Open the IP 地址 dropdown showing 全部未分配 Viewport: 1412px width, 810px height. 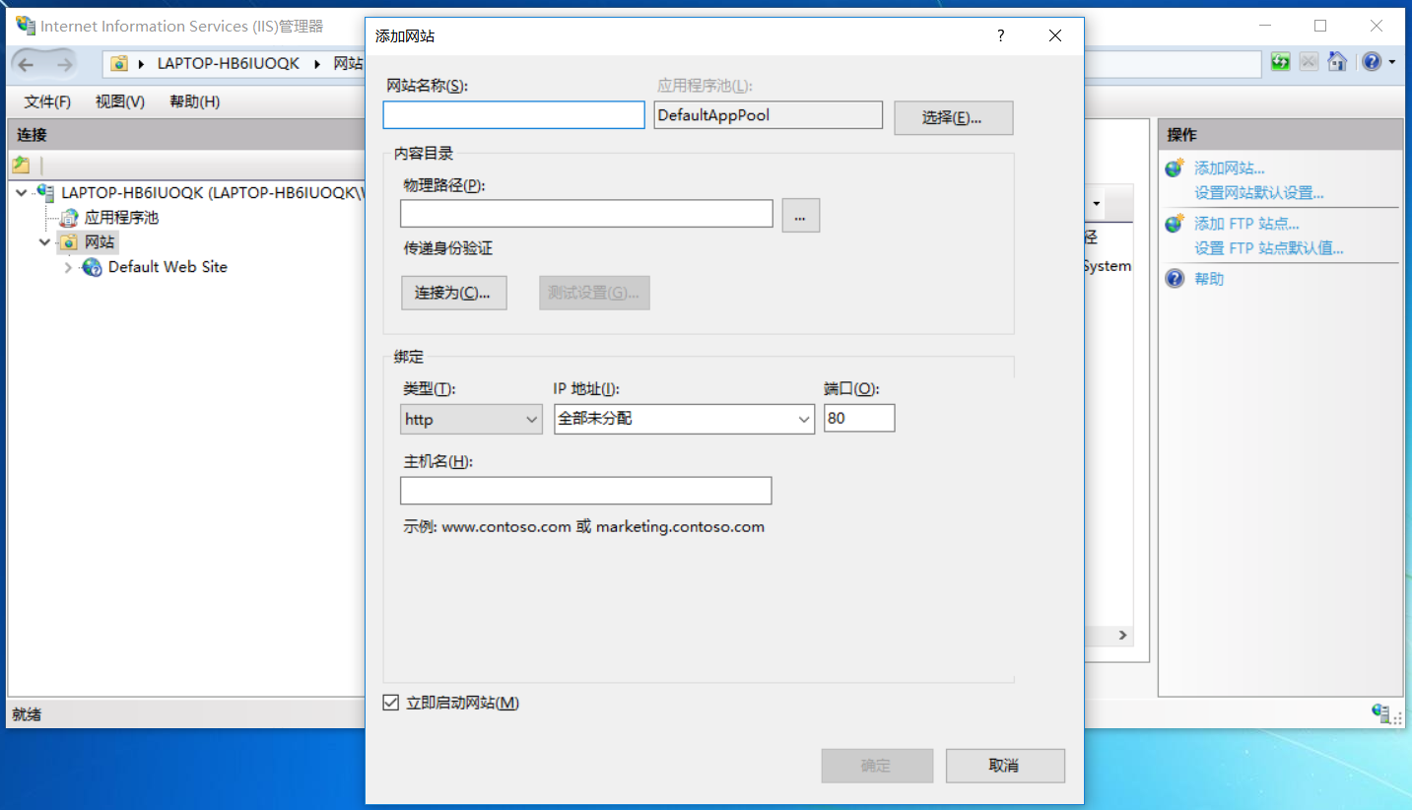point(684,418)
